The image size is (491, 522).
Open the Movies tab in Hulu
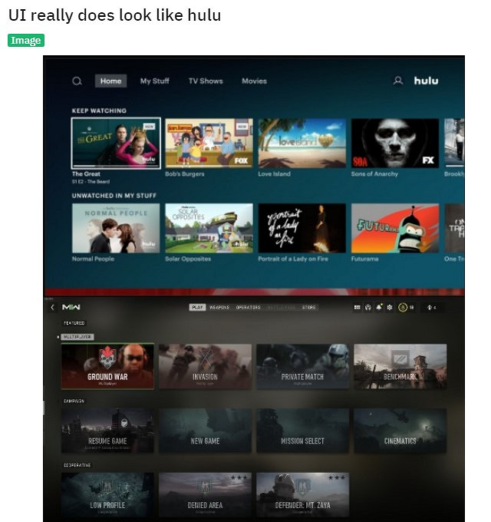point(254,81)
